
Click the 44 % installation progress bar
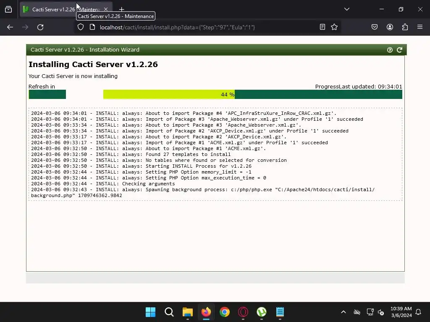(x=252, y=94)
